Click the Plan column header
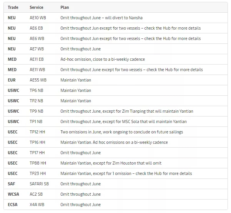Screen dimensions: 231x213 coord(65,8)
